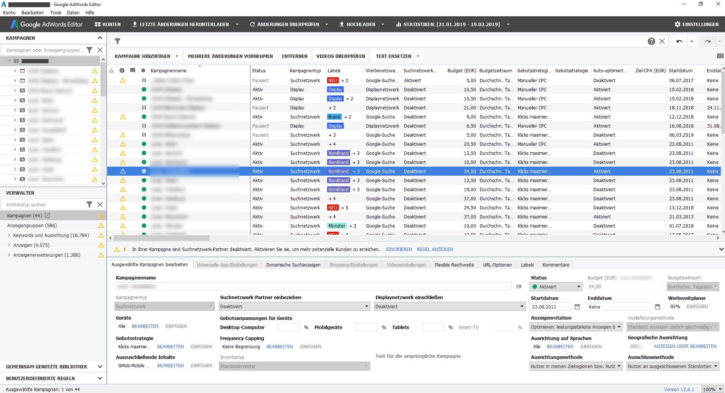Switch to the Dynamische Suchanzeigen tab
Viewport: 725px width, 393px height.
(293, 265)
